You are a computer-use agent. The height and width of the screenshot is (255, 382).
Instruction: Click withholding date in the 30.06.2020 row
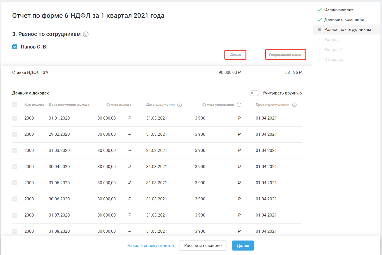point(156,199)
